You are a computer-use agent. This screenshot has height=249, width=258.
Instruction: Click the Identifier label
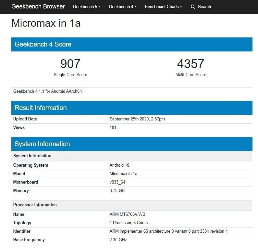22,231
